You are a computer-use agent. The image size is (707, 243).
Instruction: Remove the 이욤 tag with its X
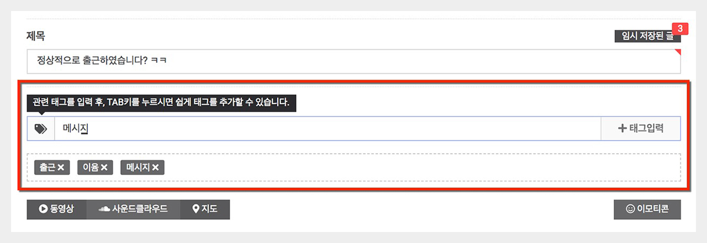click(104, 168)
